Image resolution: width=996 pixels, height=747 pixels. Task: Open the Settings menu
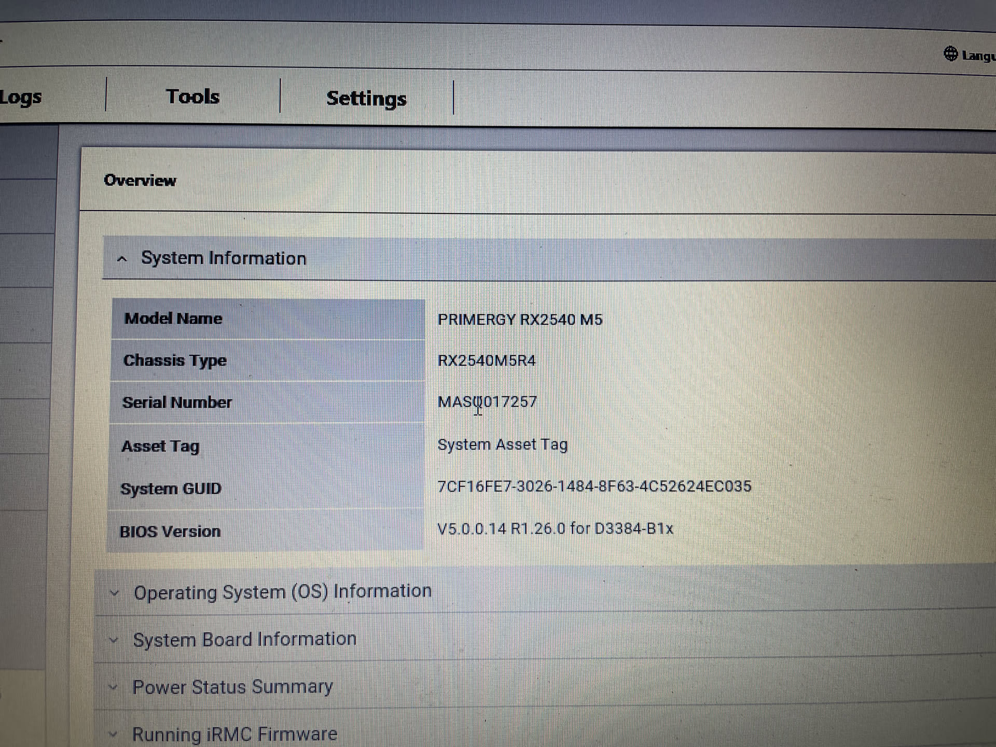(366, 98)
